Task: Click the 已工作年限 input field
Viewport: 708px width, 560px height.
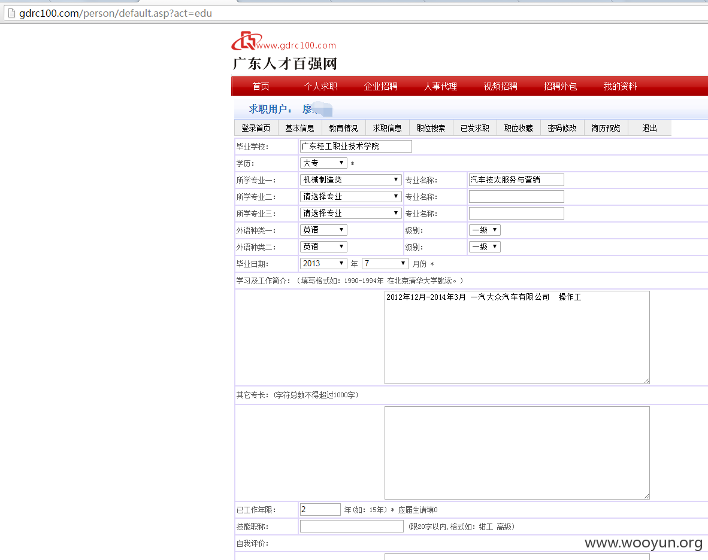Action: 320,510
